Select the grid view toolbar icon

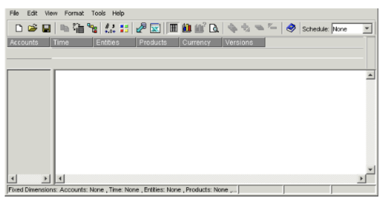tap(173, 29)
